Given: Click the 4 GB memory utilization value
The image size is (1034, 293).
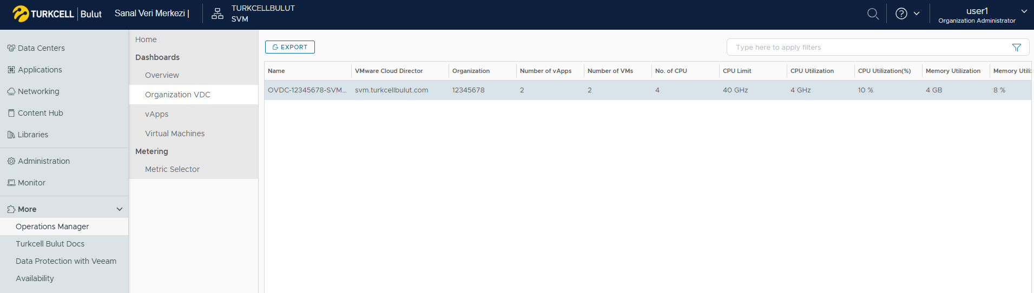Looking at the screenshot, I should 933,90.
